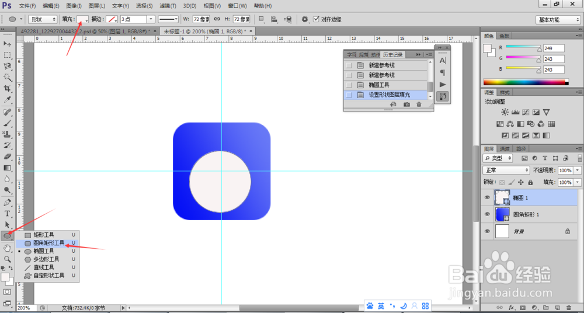Lock all for the layer
Viewport: 584px width, 313px height.
coord(530,183)
